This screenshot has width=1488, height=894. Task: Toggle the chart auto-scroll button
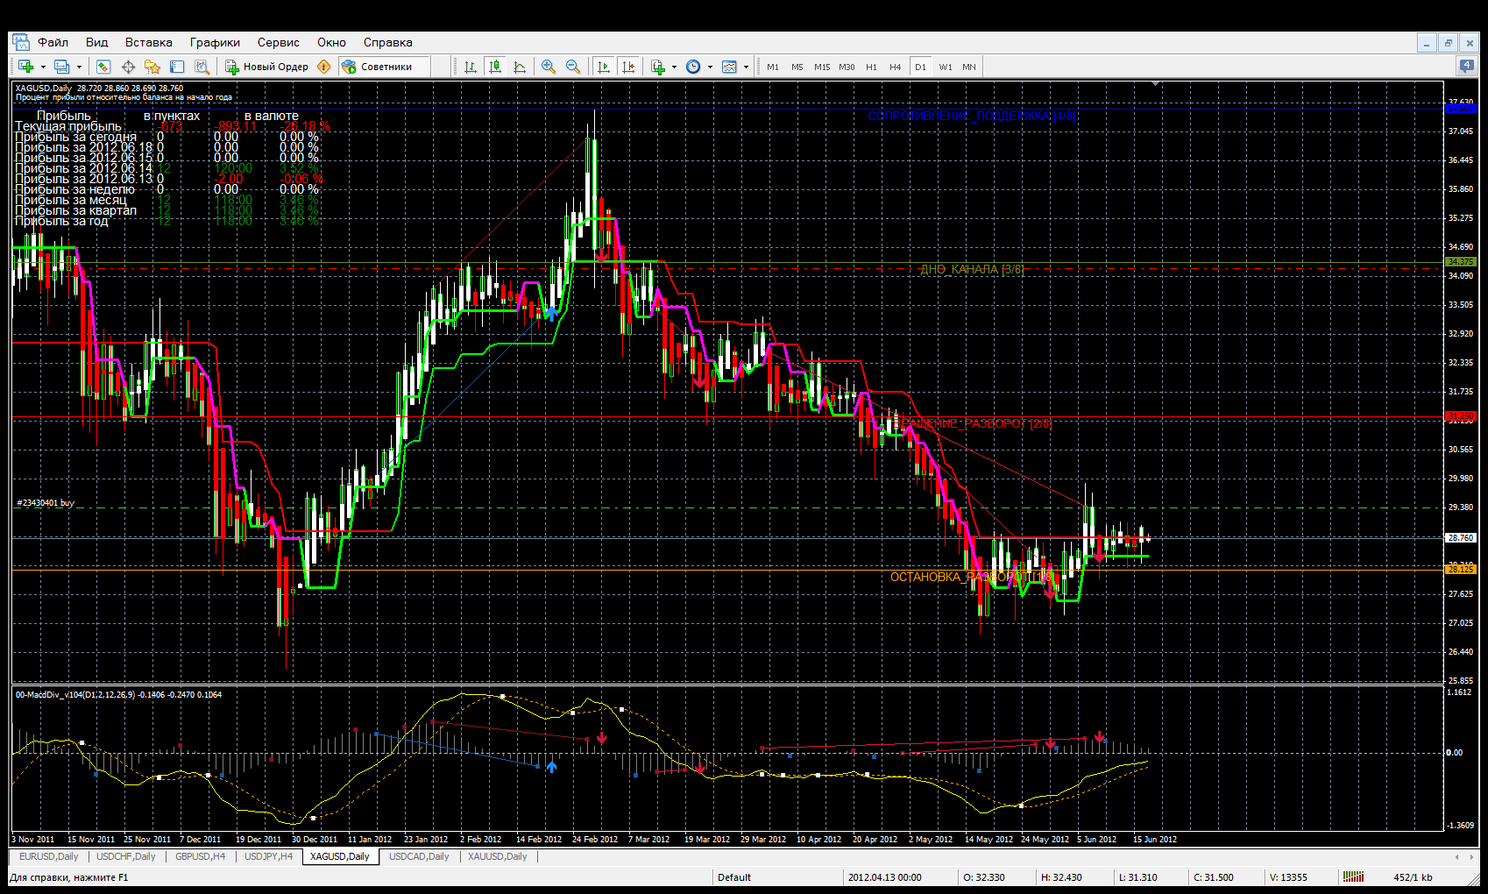tap(604, 67)
